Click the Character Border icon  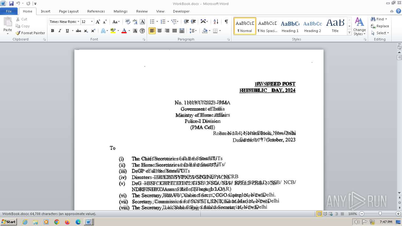click(x=142, y=22)
